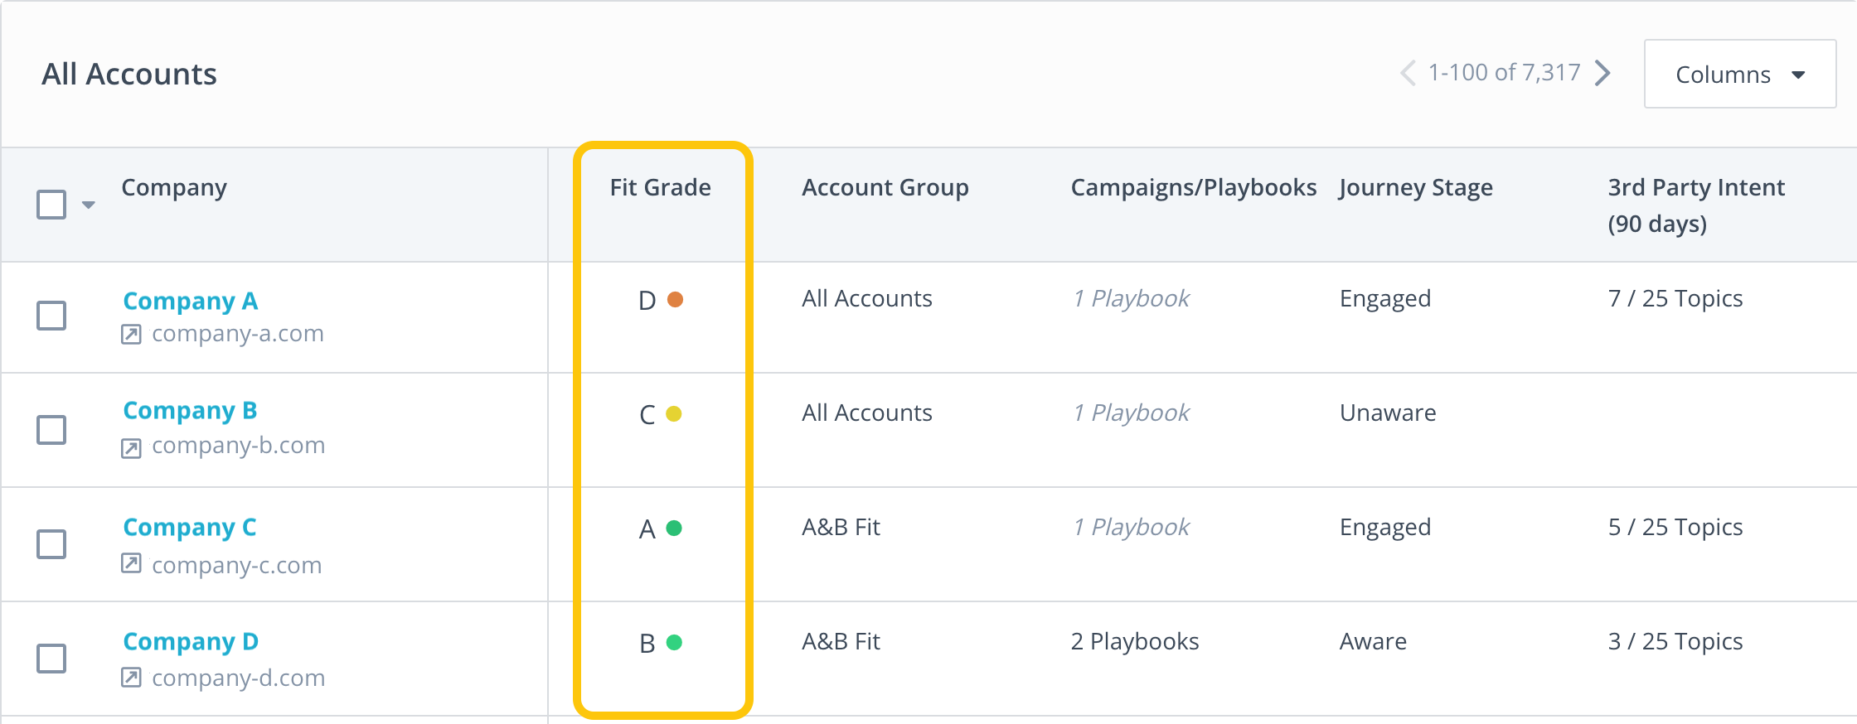Viewport: 1857px width, 724px height.
Task: Check the select-all checkbox in the header
Action: point(51,203)
